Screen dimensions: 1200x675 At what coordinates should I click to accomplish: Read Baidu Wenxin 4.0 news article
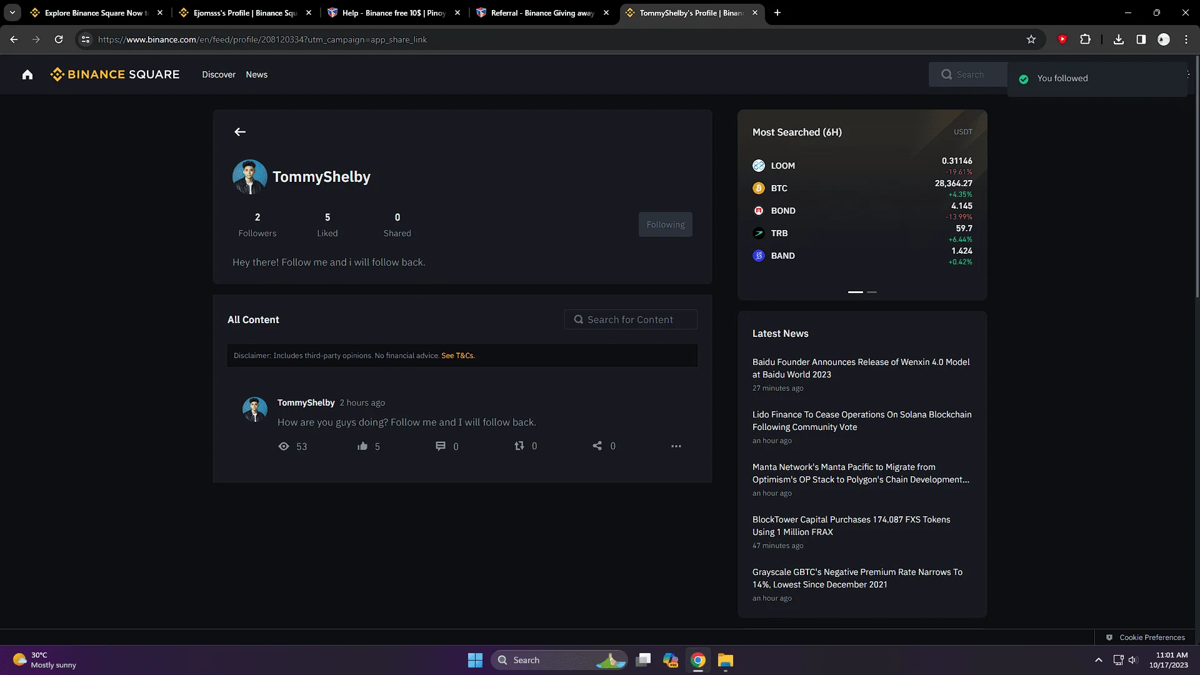(861, 368)
